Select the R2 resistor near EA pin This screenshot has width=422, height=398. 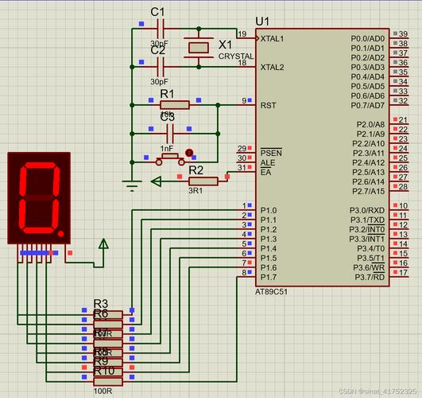pos(203,181)
